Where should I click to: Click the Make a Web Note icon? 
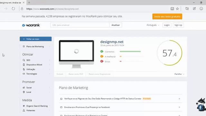pos(194,9)
